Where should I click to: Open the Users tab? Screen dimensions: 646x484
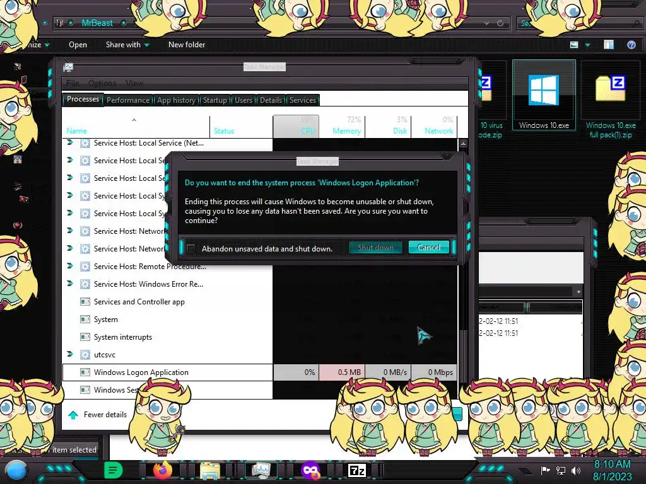[x=244, y=100]
